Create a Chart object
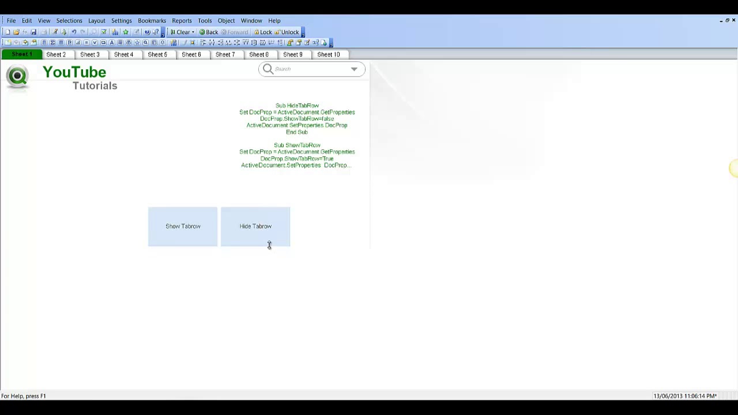 78,43
